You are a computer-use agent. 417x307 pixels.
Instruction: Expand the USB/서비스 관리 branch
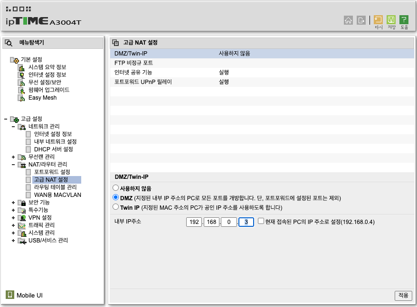click(x=13, y=241)
